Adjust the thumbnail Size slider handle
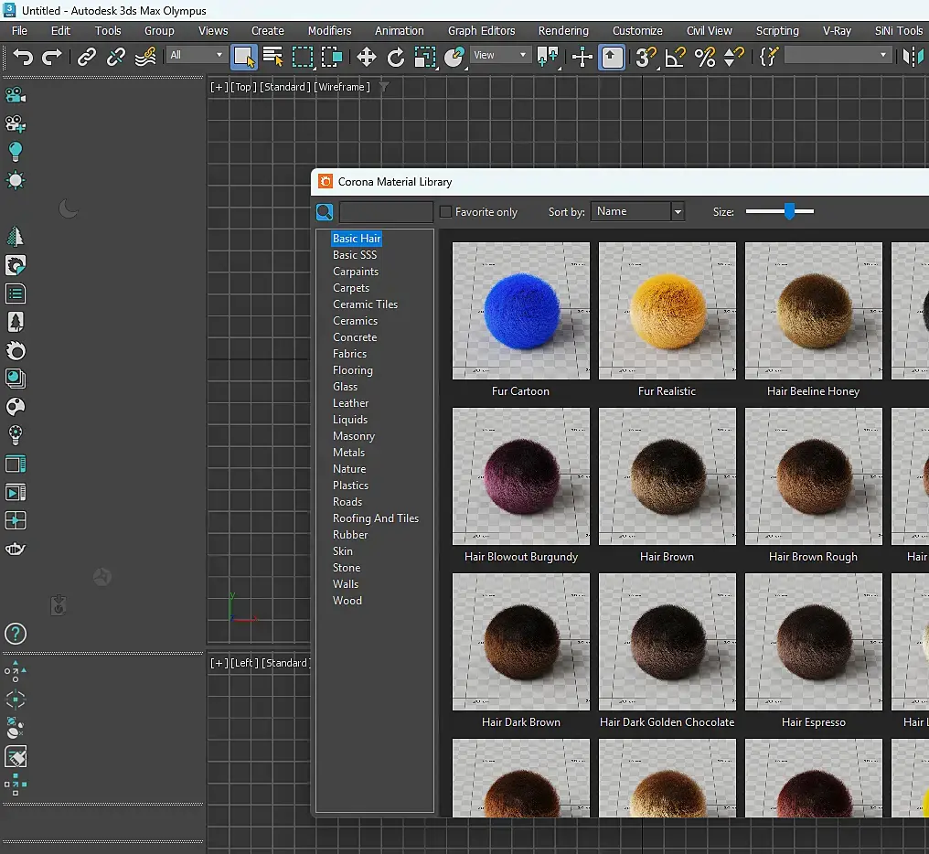The image size is (929, 854). (789, 211)
